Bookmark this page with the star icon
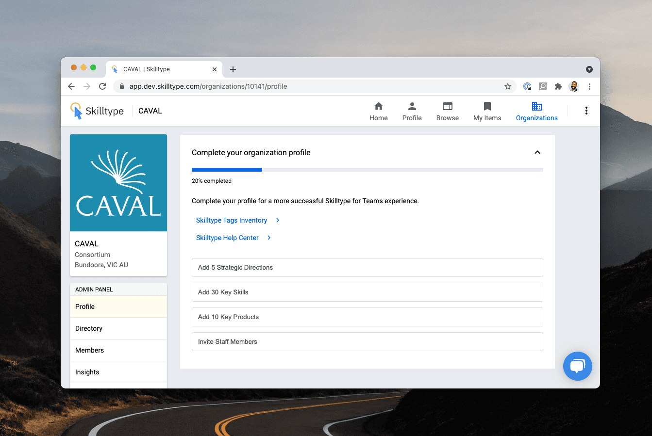 (508, 86)
